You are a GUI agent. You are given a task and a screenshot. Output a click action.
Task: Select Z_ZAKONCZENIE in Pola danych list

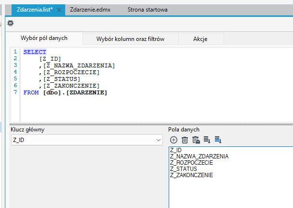(191, 175)
